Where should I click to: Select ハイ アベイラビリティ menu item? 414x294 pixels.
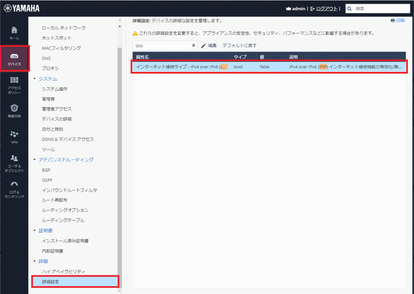(63, 271)
